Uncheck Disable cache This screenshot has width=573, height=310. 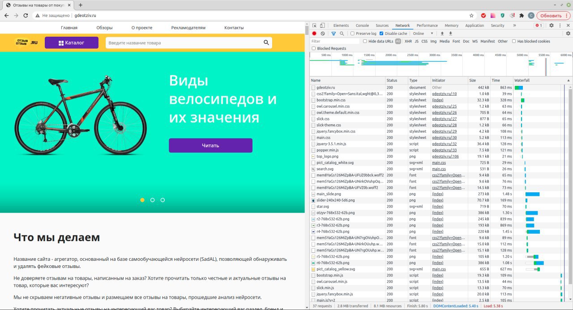click(x=381, y=34)
